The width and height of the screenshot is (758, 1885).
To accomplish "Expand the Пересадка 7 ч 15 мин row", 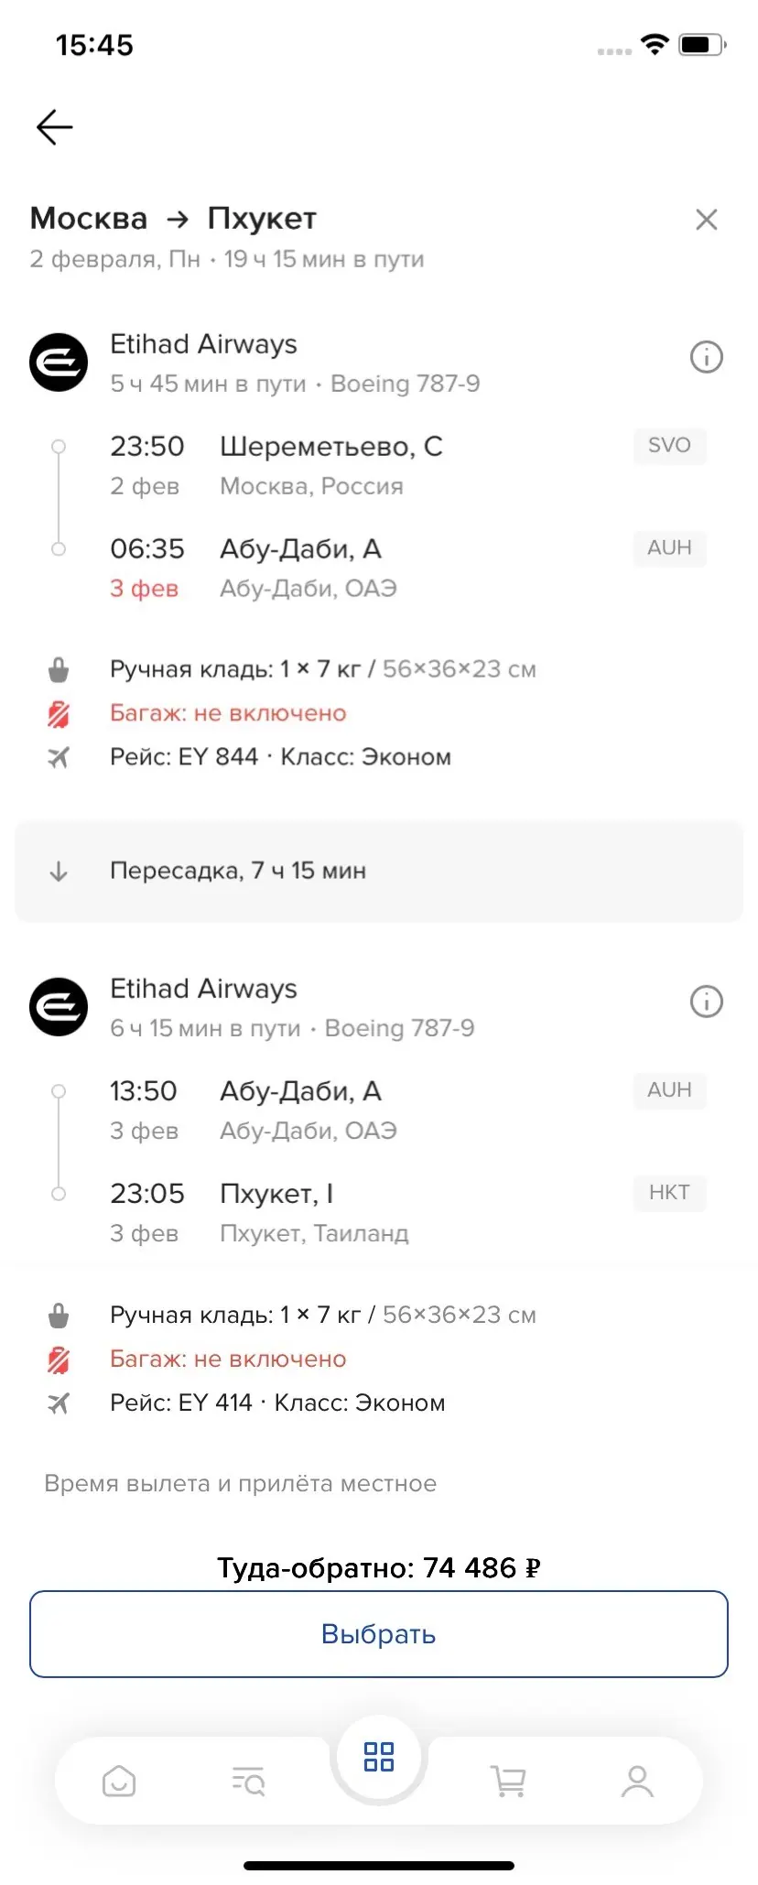I will click(x=379, y=871).
